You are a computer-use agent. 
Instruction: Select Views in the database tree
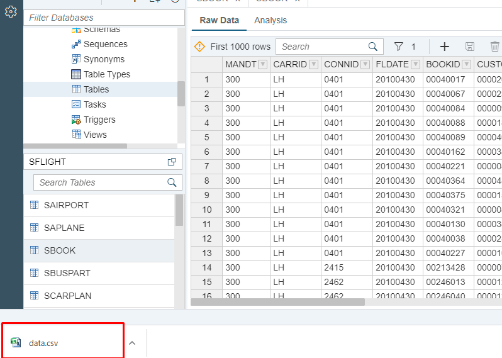coord(95,135)
